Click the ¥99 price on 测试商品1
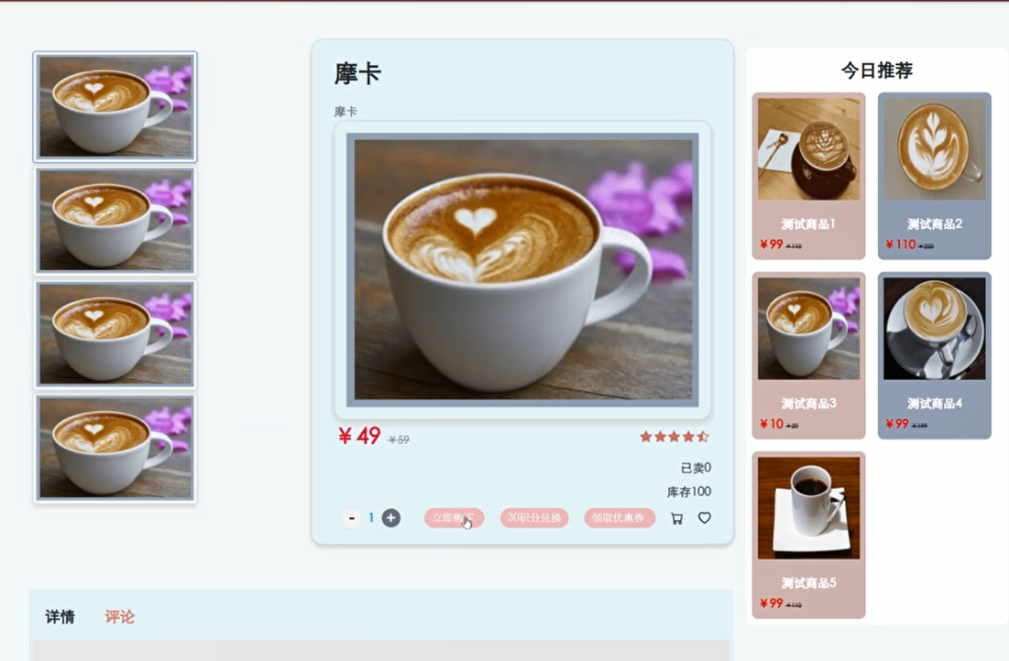The height and width of the screenshot is (661, 1009). coord(772,244)
